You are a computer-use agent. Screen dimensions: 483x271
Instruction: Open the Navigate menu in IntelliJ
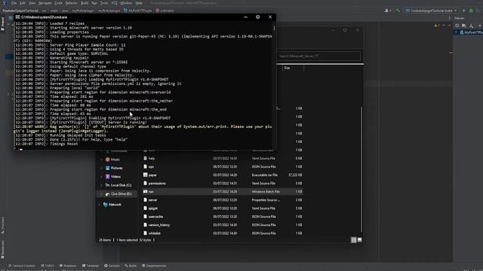45,3
